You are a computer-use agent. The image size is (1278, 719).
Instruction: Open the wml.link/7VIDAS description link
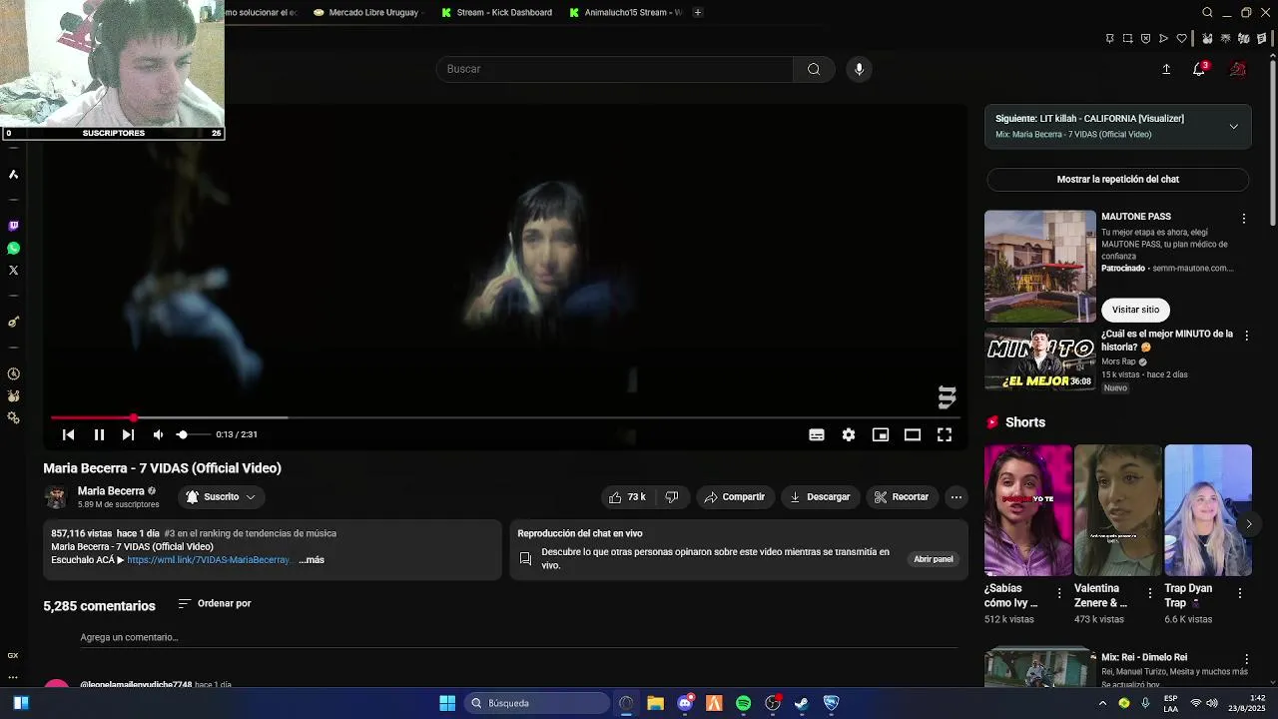tap(210, 560)
